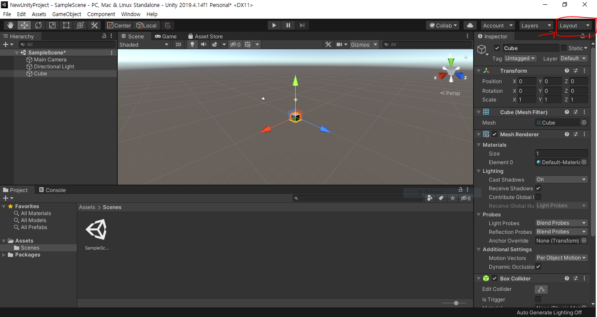The height and width of the screenshot is (317, 597).
Task: Open Component menu
Action: pos(101,14)
